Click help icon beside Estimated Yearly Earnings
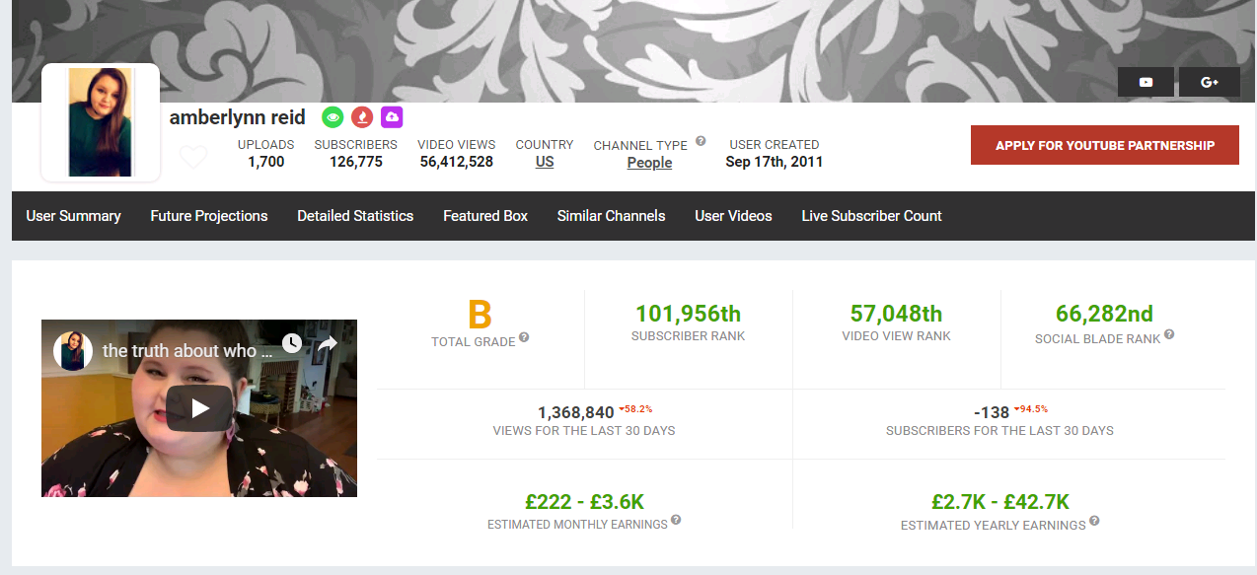Image resolution: width=1257 pixels, height=575 pixels. [1094, 521]
